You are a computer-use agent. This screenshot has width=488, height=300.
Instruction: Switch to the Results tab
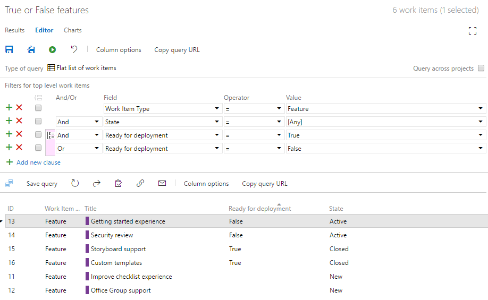[x=15, y=30]
